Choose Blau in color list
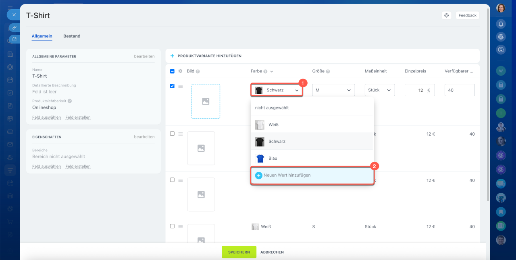Screen dimensions: 516x260 click(x=312, y=158)
